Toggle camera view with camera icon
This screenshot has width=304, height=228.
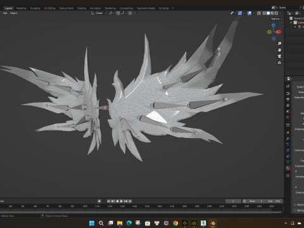[279, 56]
